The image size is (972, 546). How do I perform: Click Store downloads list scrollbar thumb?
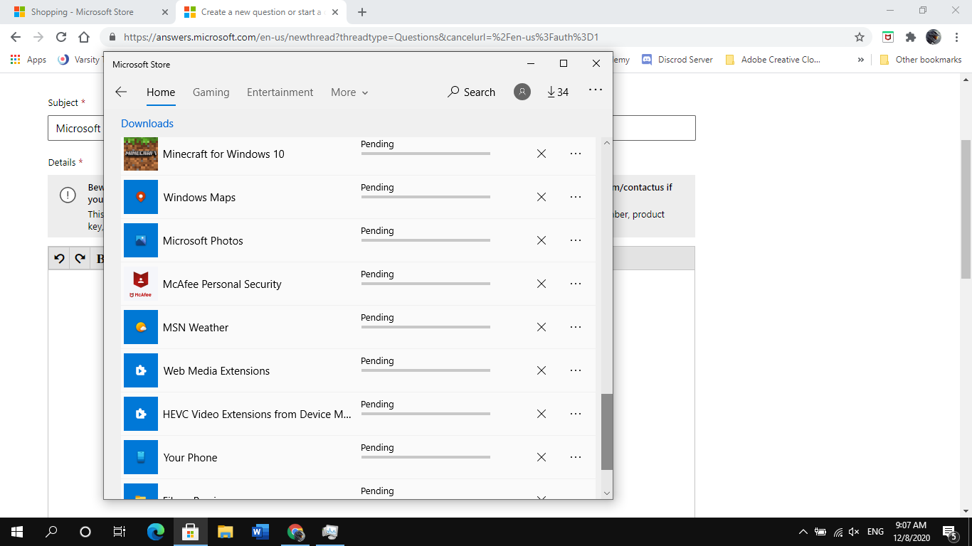607,432
